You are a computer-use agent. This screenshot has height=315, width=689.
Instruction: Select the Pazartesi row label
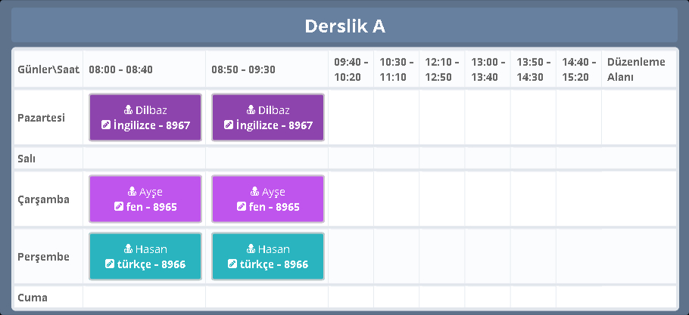(41, 118)
